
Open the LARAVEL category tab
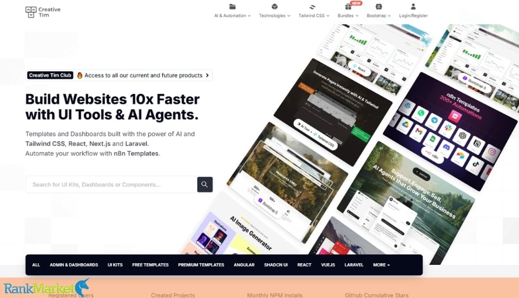[354, 265]
